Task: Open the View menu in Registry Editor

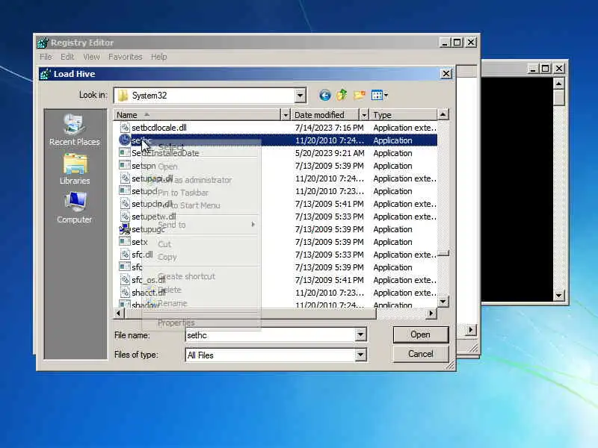Action: [91, 57]
